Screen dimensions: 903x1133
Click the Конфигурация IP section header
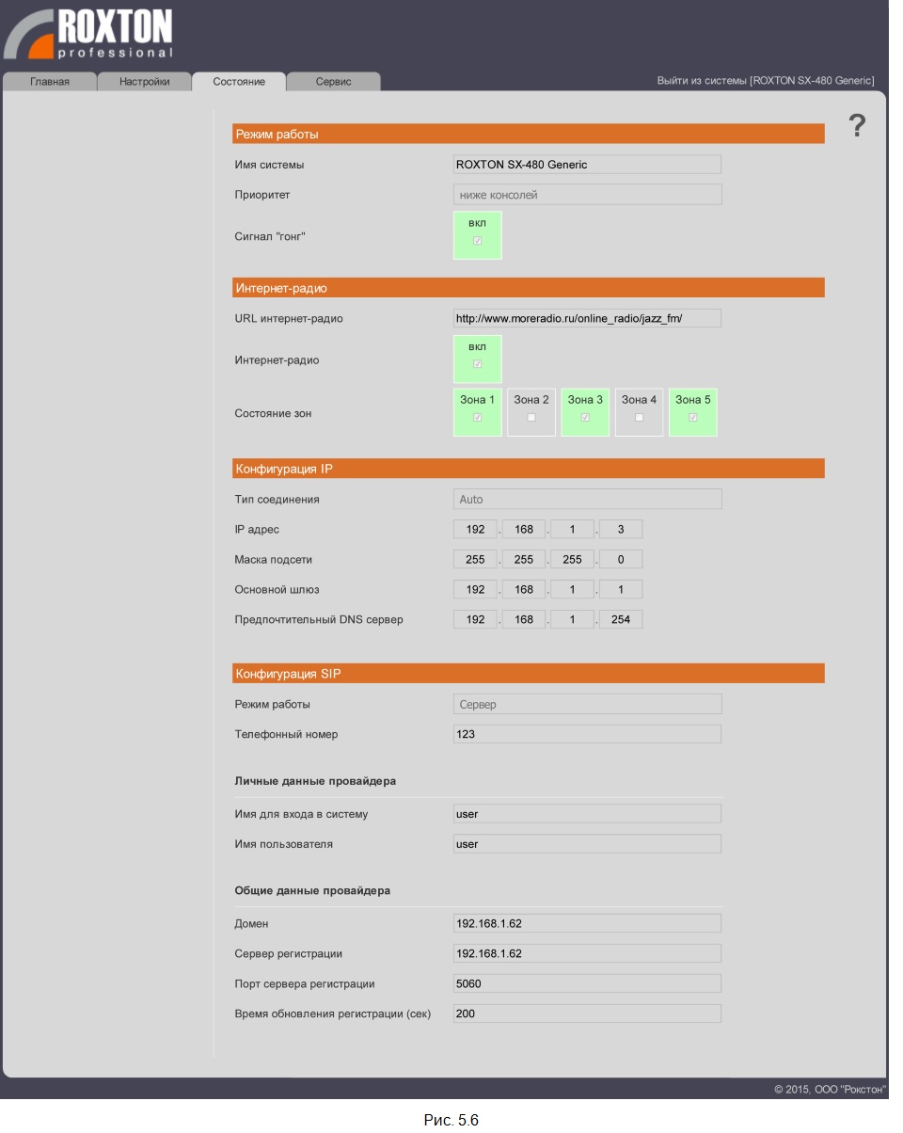pos(529,469)
